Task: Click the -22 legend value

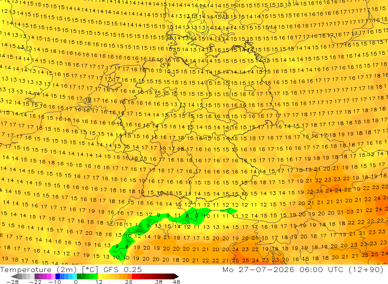Action: tap(35, 282)
